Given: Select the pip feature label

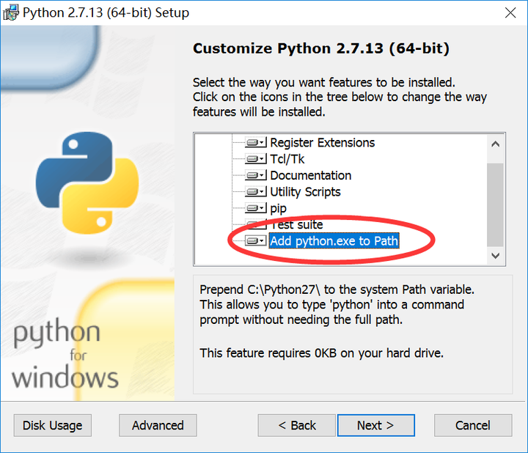Looking at the screenshot, I should point(278,209).
